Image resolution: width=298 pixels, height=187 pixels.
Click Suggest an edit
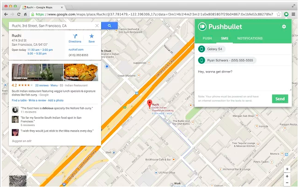[x=22, y=141]
